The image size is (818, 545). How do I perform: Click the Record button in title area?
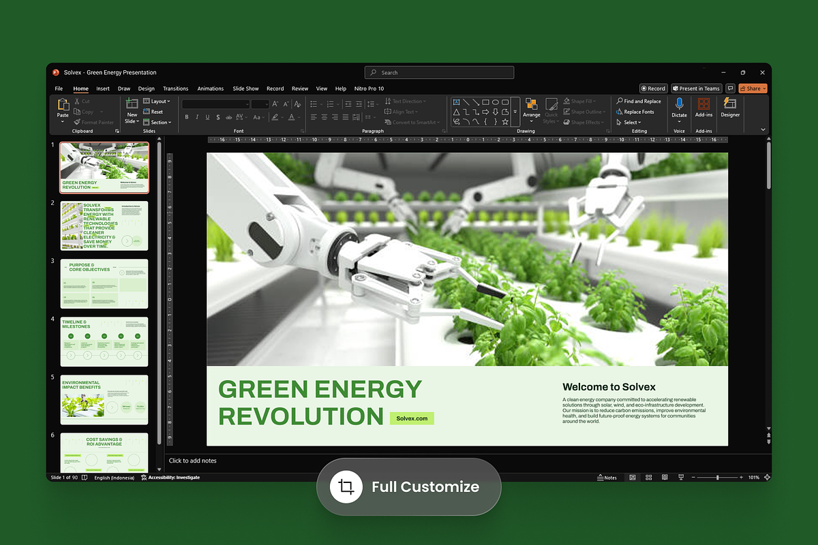(653, 89)
